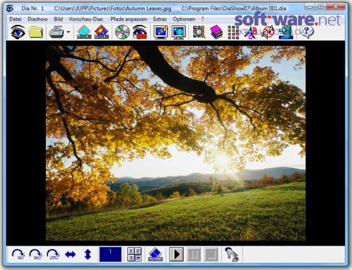Click the Autumn Leaves displayed photo

click(175, 143)
